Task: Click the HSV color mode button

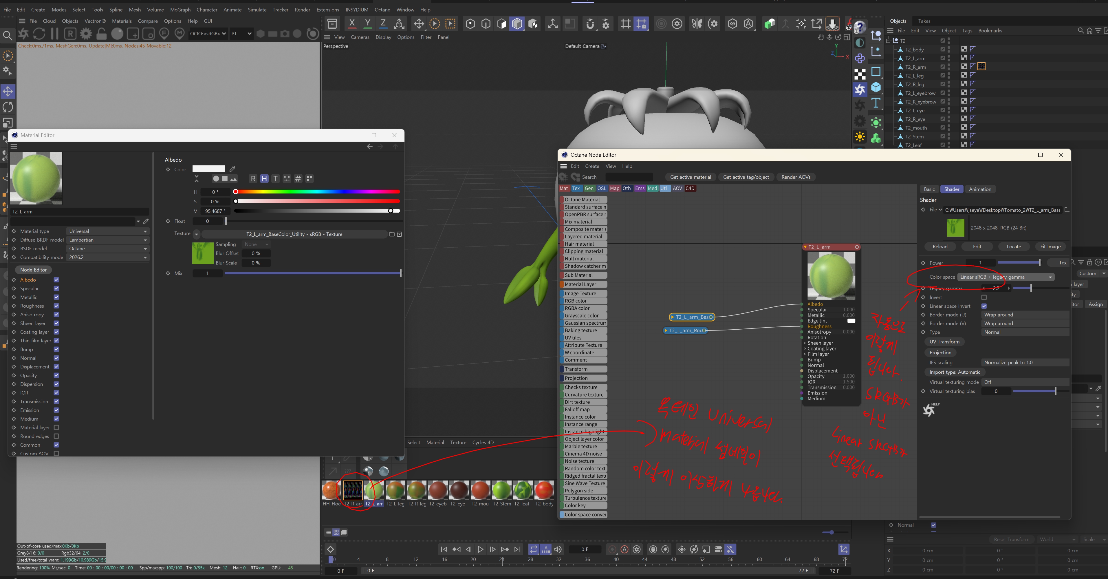Action: (x=264, y=178)
